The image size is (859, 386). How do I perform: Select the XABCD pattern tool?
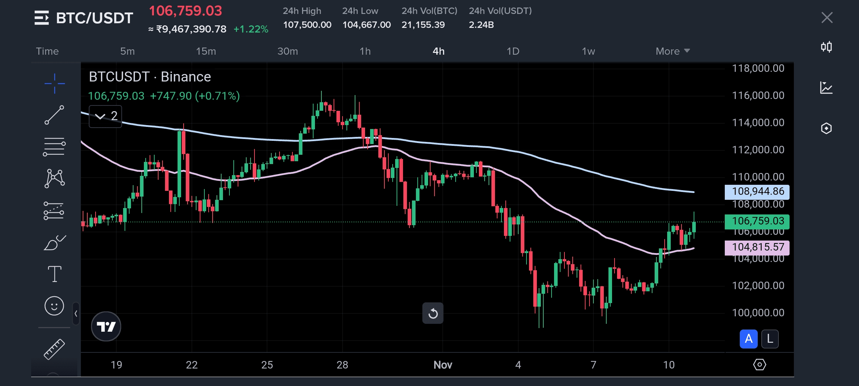(x=54, y=178)
